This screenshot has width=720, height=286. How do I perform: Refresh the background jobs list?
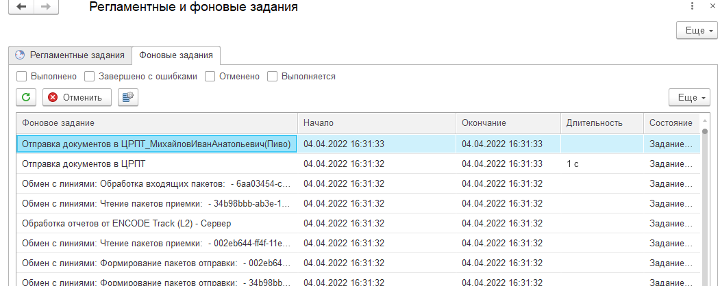click(26, 97)
